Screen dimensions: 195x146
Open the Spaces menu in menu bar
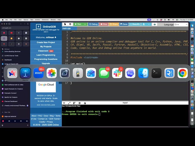click(x=26, y=20)
